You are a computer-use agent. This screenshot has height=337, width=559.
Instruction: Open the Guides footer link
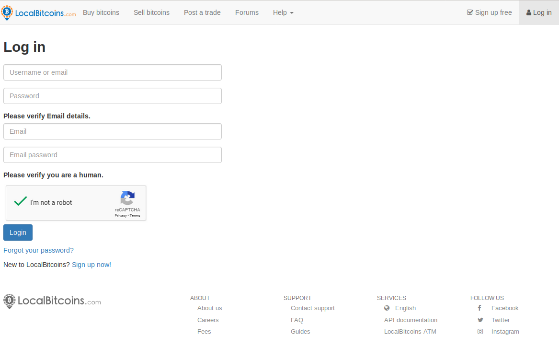300,332
